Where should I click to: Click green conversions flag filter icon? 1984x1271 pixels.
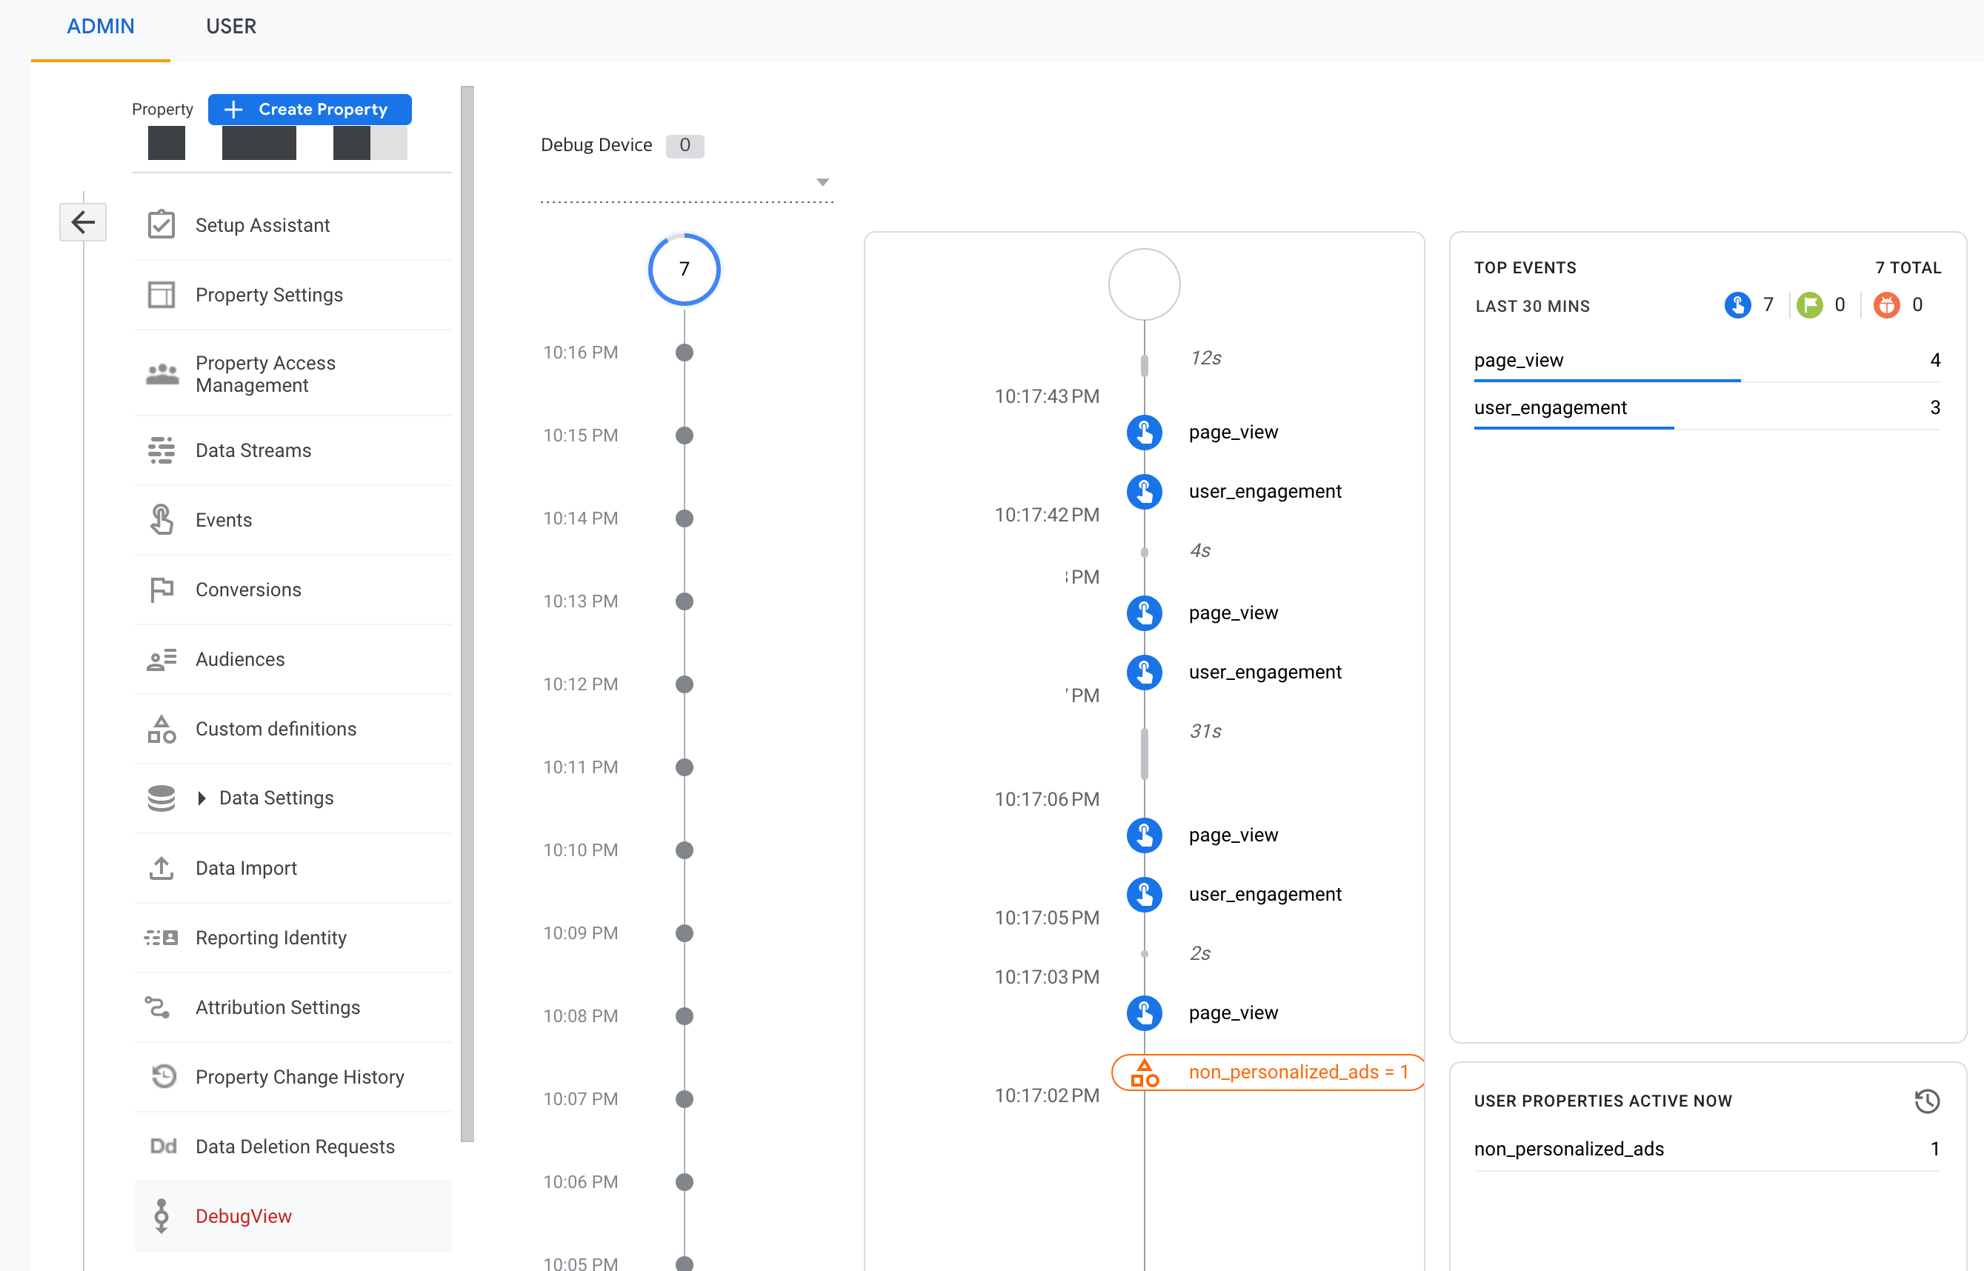tap(1809, 305)
